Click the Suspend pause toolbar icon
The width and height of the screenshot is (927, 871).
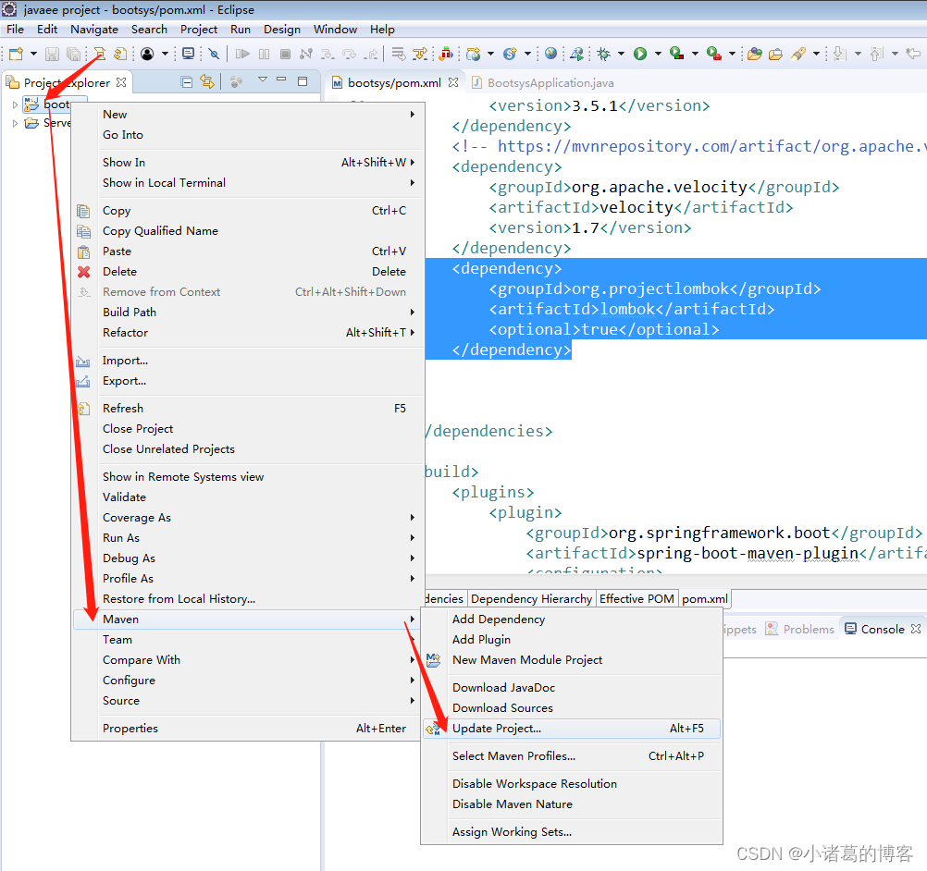tap(265, 54)
